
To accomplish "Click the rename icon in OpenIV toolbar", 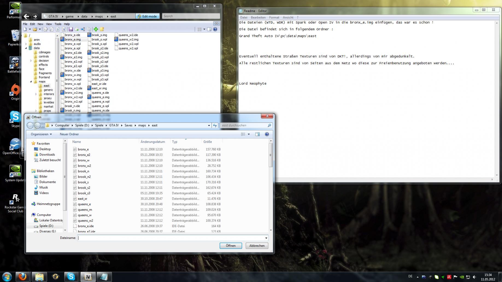I will pos(83,29).
